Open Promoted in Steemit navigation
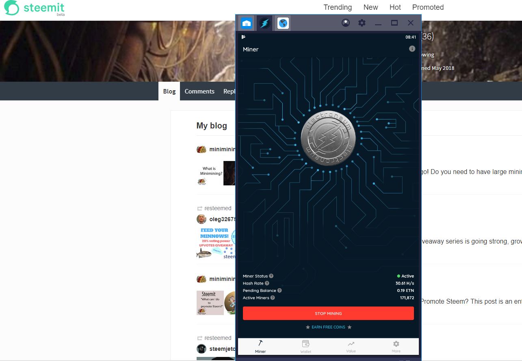The width and height of the screenshot is (522, 361). (x=428, y=7)
